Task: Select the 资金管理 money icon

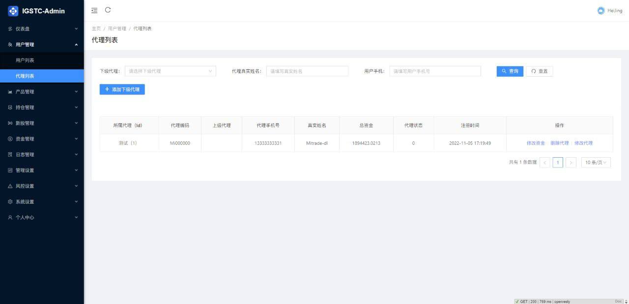Action: click(x=8, y=138)
